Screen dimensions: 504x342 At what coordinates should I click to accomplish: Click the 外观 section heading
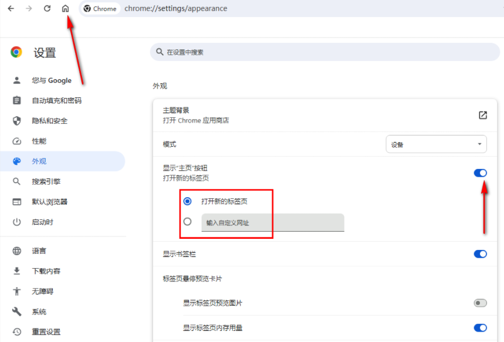click(160, 86)
